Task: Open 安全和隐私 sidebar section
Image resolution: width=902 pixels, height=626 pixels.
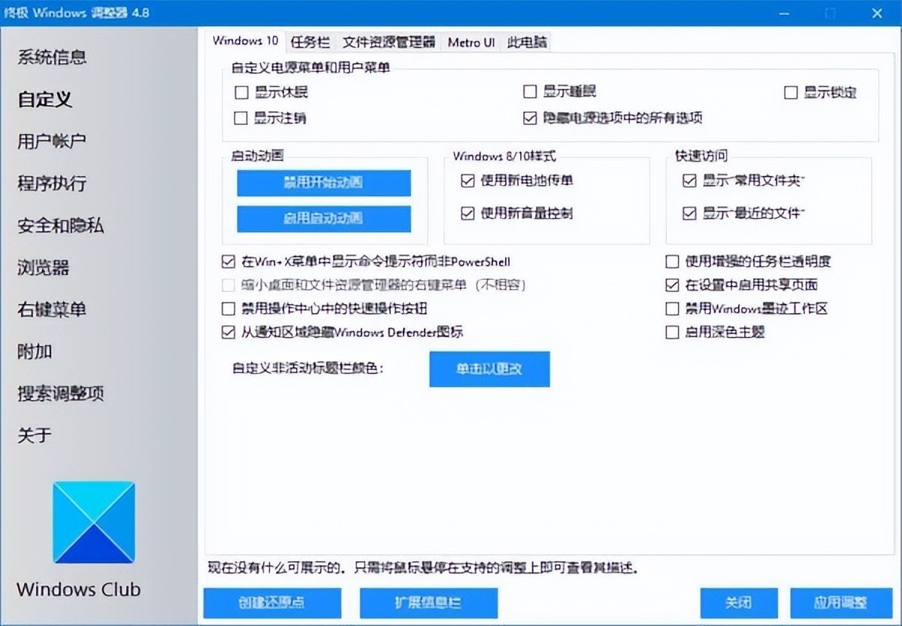Action: (60, 226)
